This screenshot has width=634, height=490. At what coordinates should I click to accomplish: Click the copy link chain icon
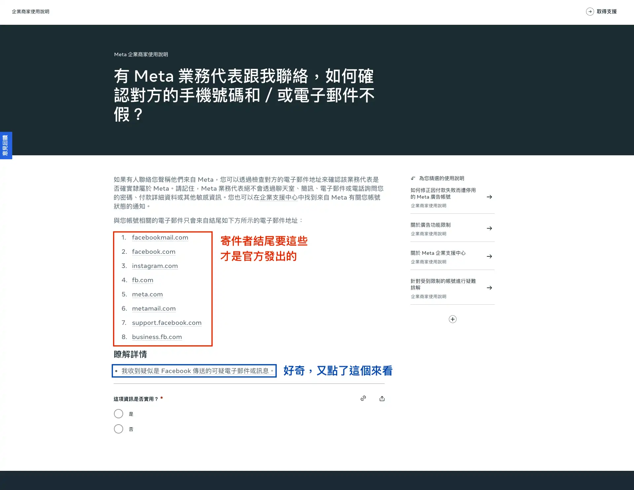[x=363, y=398]
